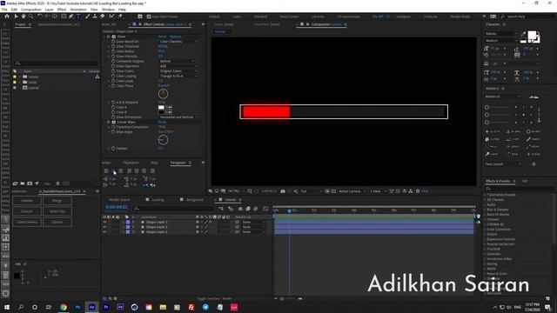Click the Glow effect Reset link
Screen dimensions: 557x313
(x=162, y=37)
